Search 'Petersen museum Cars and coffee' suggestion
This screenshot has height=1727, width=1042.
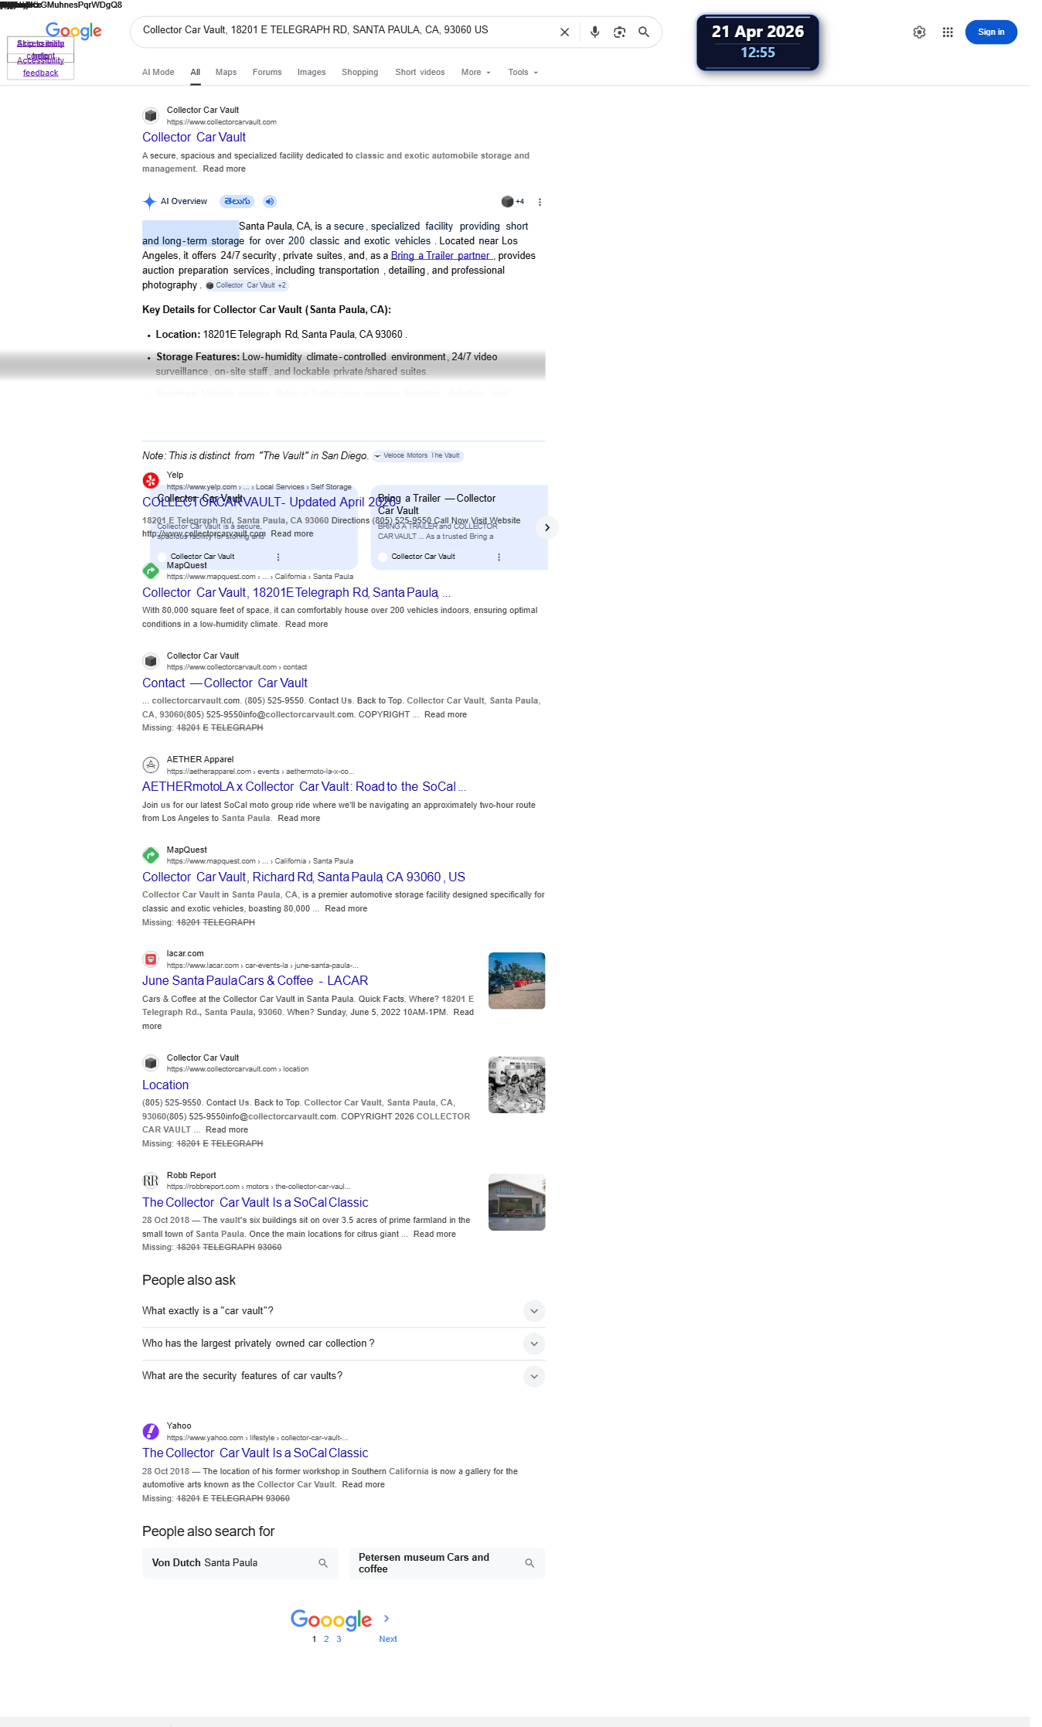pyautogui.click(x=447, y=1563)
